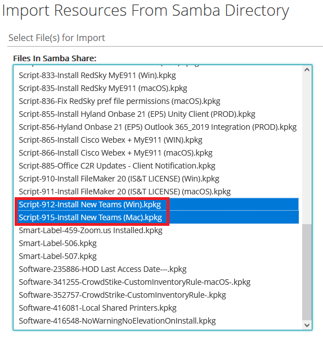323x341 pixels.
Task: Select Script-910 FileMaker 20 (Win) package
Action: click(159, 179)
